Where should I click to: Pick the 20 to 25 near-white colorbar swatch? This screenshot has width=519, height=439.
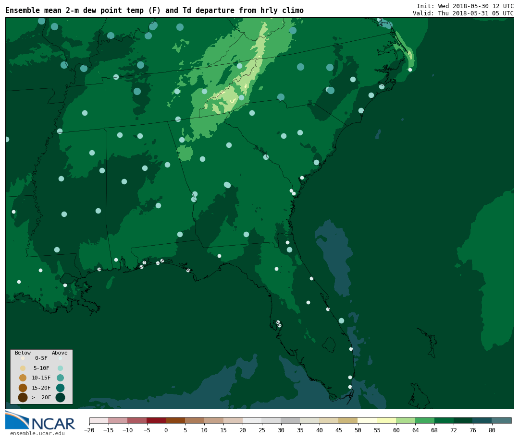(x=253, y=420)
